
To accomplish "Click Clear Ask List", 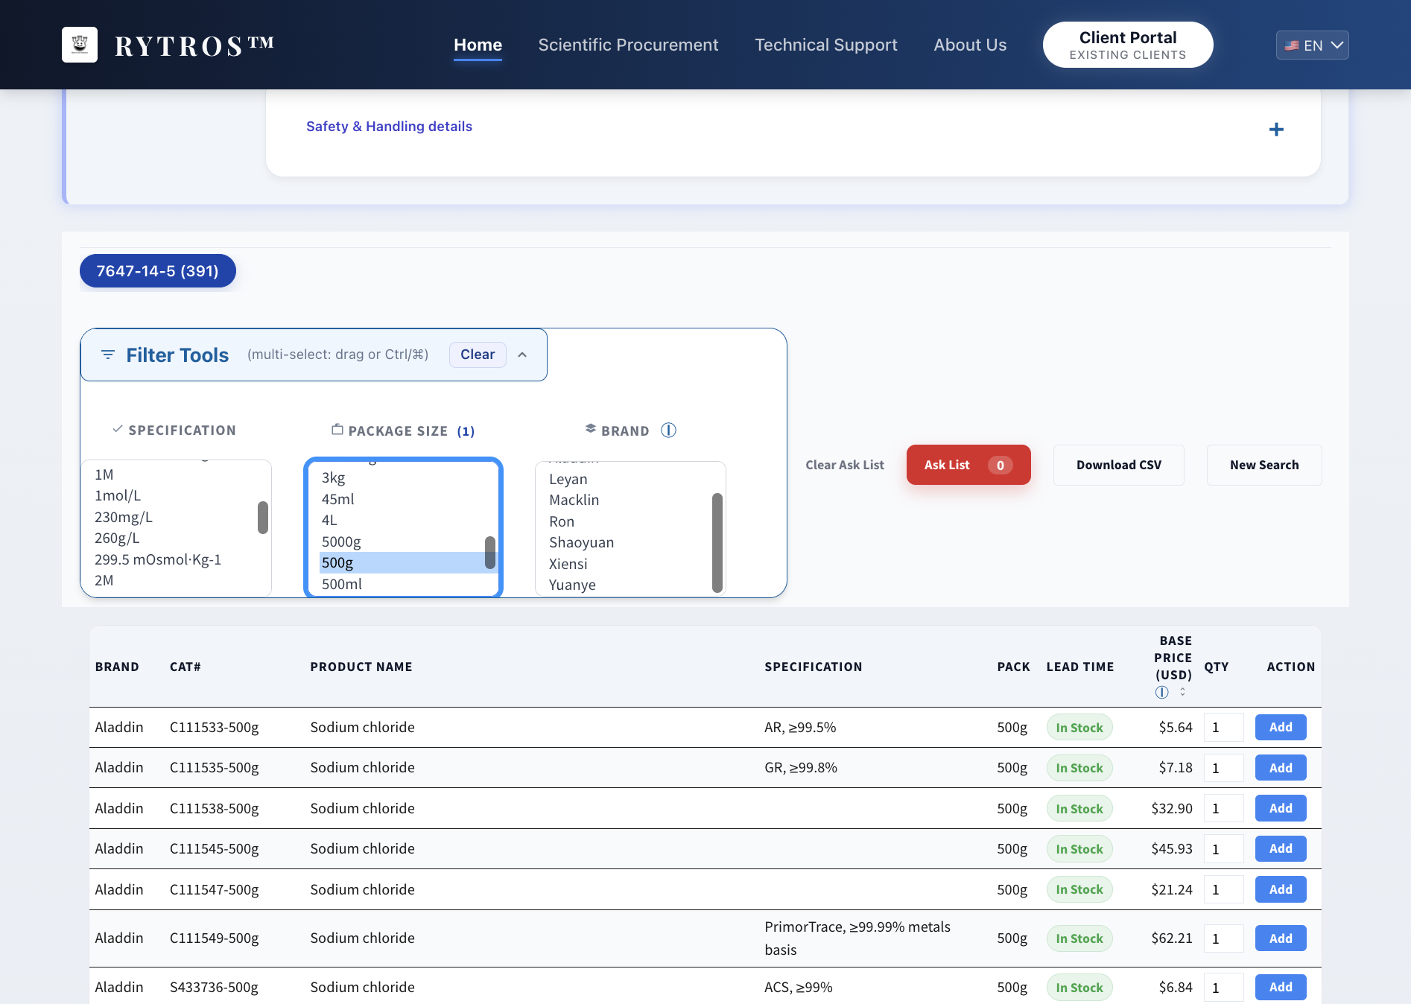I will coord(845,465).
